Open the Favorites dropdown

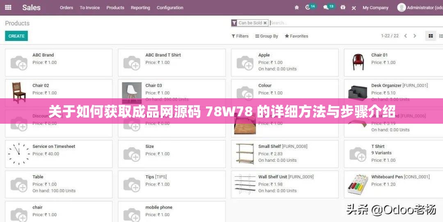pos(297,36)
